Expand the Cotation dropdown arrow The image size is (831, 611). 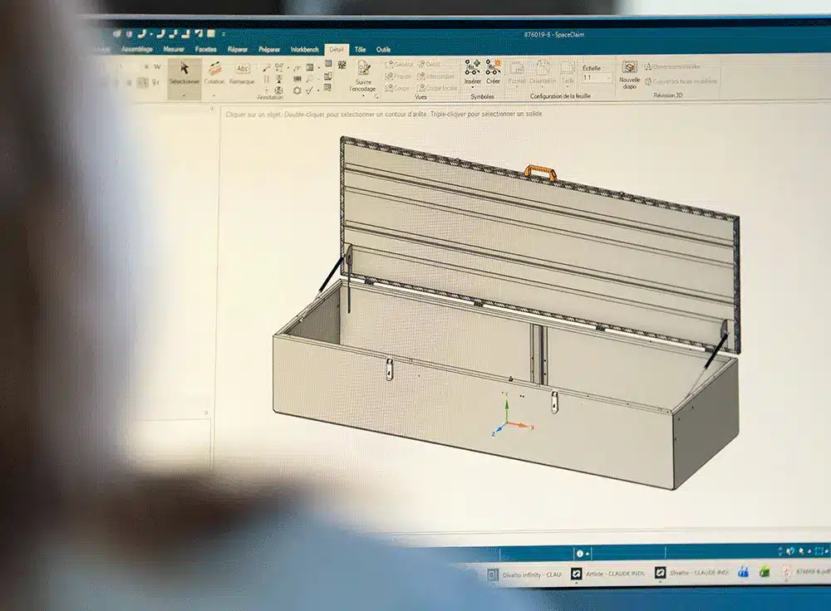point(214,95)
